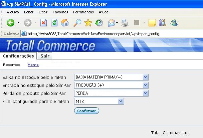
Task: Print the page with the printer icon
Action: (x=125, y=23)
